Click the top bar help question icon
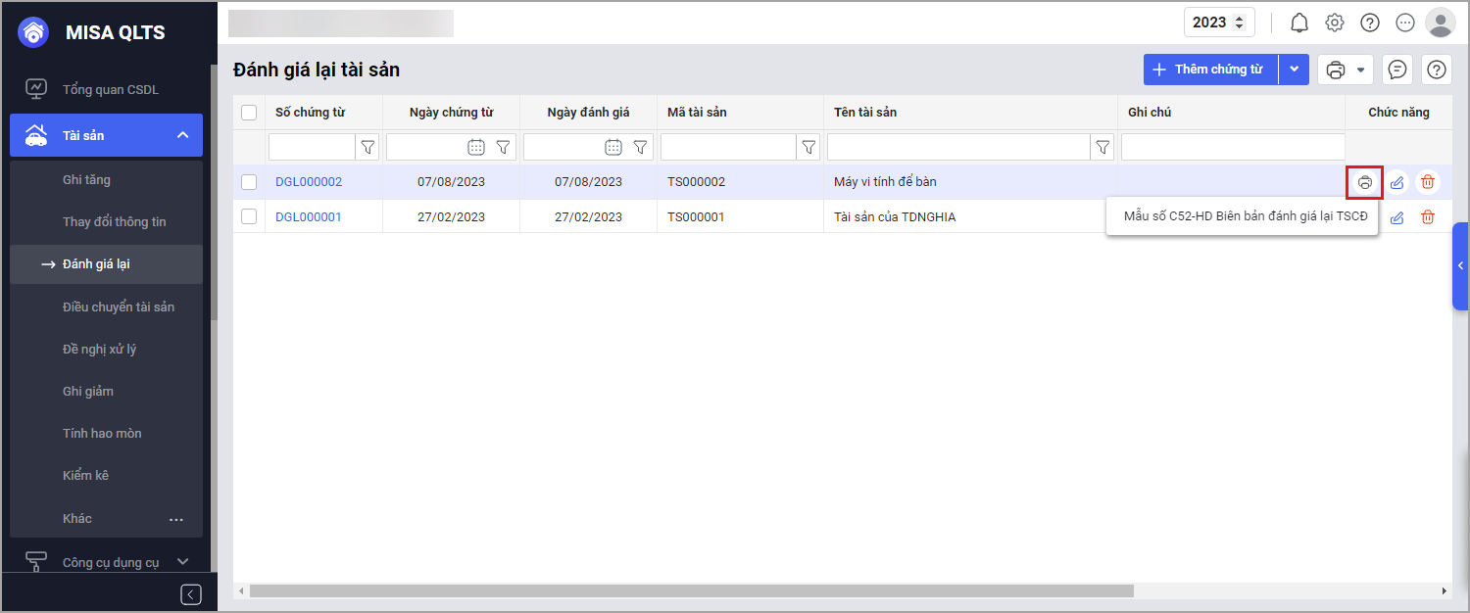 [1370, 23]
